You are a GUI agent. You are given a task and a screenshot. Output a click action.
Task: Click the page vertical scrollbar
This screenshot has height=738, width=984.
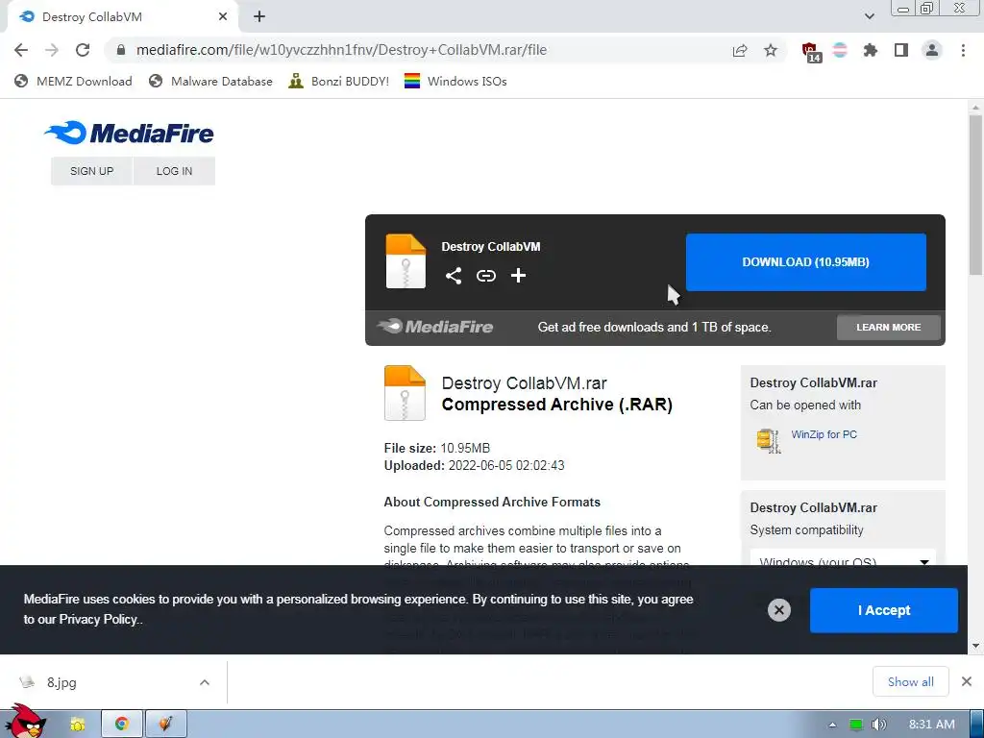pos(975,194)
